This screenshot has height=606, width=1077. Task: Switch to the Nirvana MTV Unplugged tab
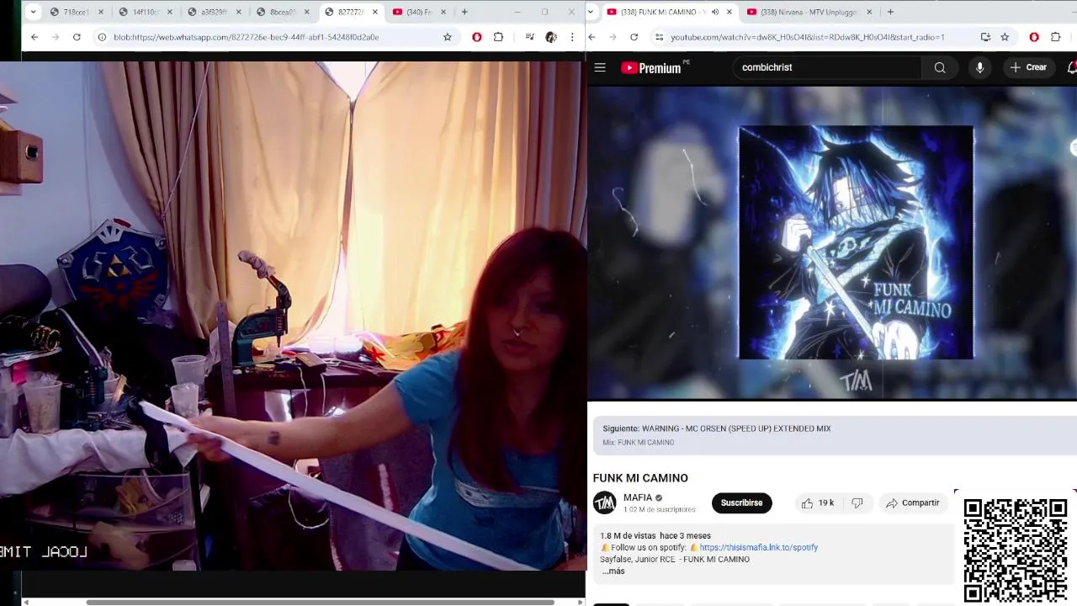point(809,12)
